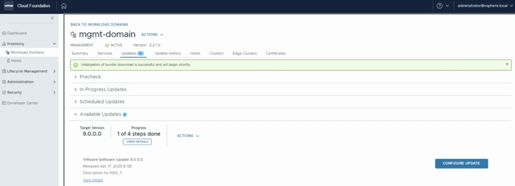The width and height of the screenshot is (515, 186).
Task: Click the VMware Cloud Foundation logo
Action: click(9, 6)
